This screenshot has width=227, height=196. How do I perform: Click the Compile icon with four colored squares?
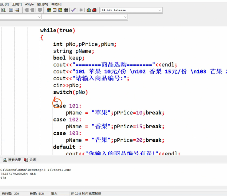pyautogui.click(x=49, y=10)
